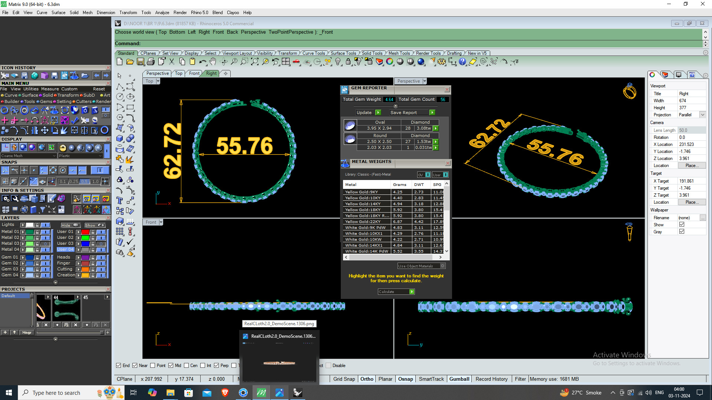
Task: Click the Save file toolbar icon
Action: [141, 62]
